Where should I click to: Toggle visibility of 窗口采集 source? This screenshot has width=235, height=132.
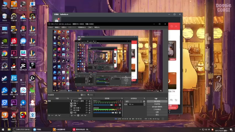(x=87, y=110)
